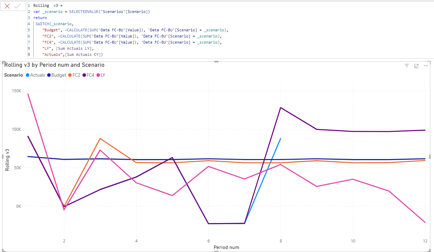Click the 'return' keyword in the formula
Screen dimensions: 434x252
(x=40, y=18)
